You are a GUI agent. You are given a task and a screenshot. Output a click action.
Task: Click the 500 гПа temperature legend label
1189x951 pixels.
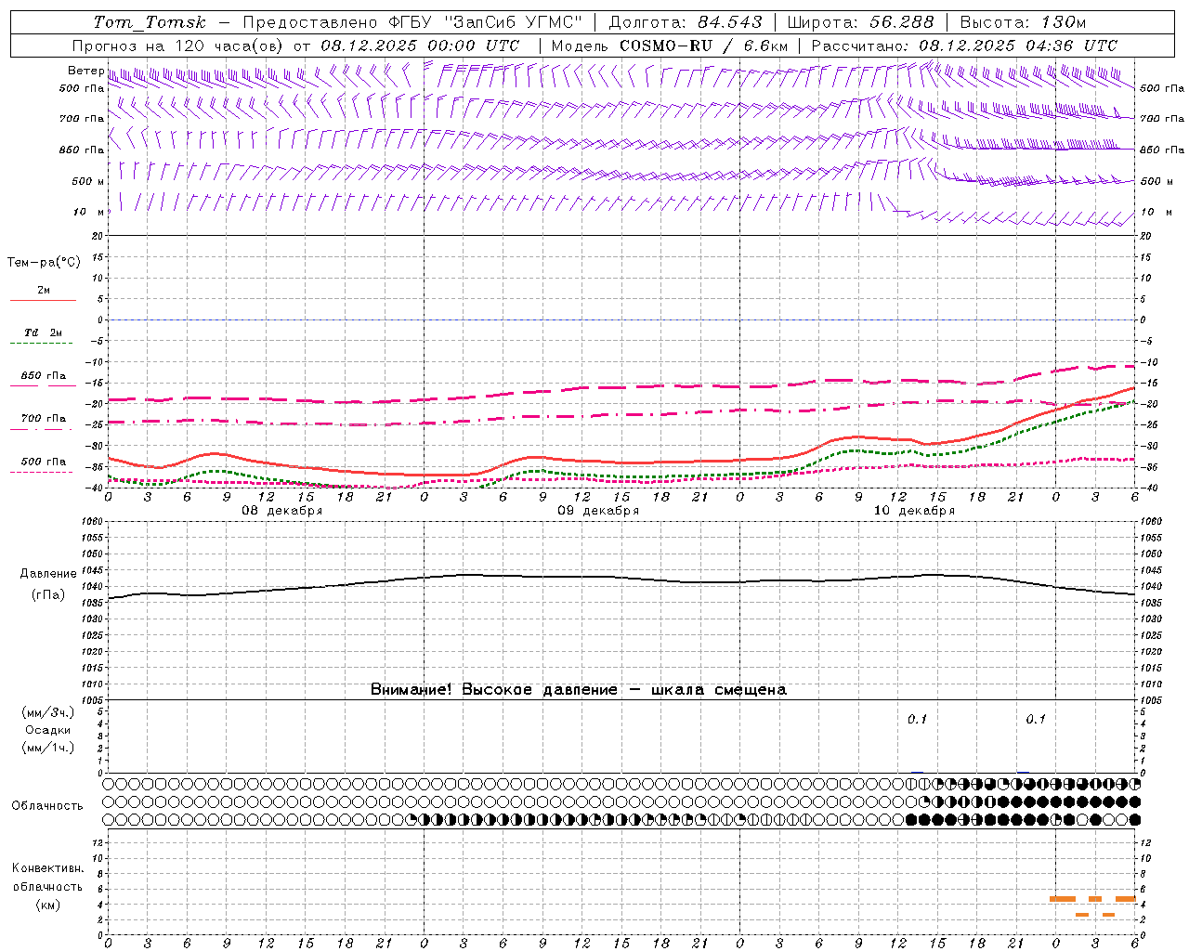point(44,462)
